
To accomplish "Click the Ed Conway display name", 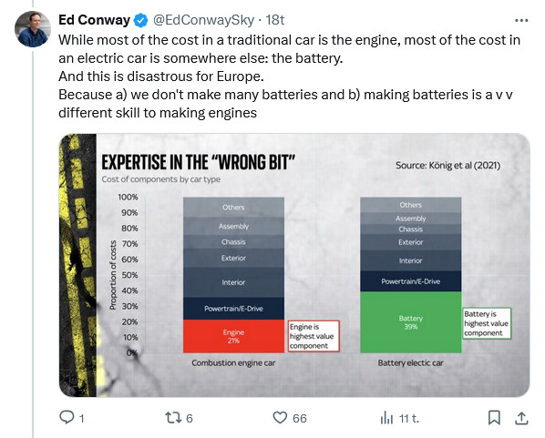I will tap(94, 20).
